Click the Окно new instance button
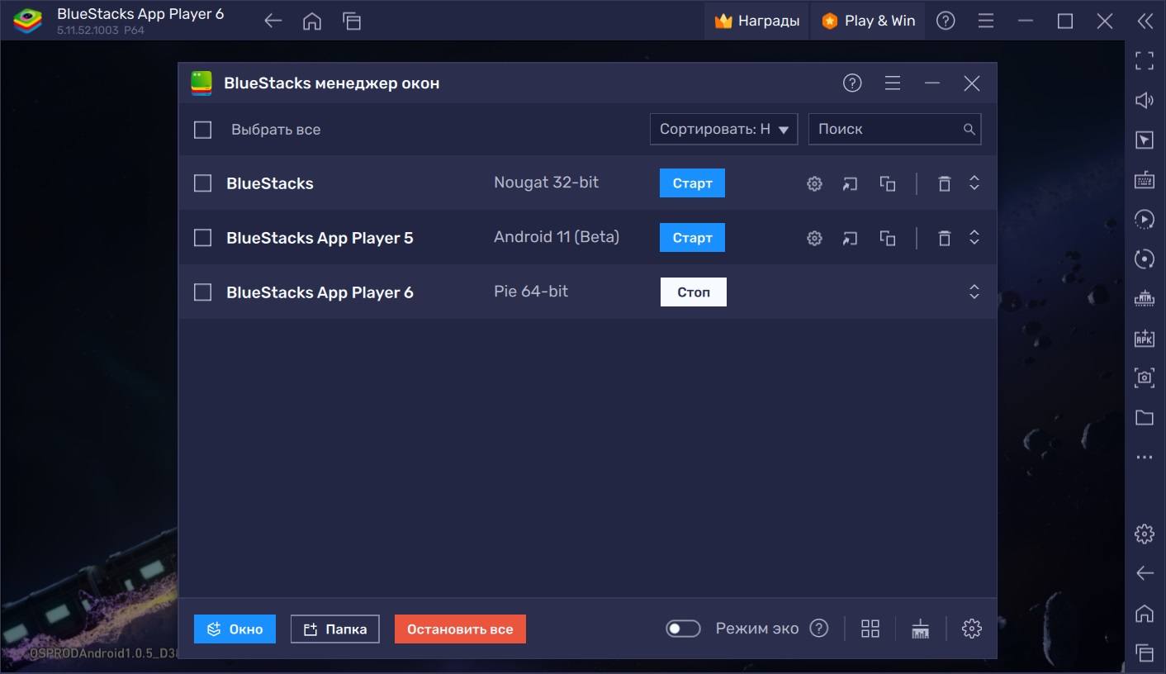Screen dimensions: 1166x674 (235, 629)
